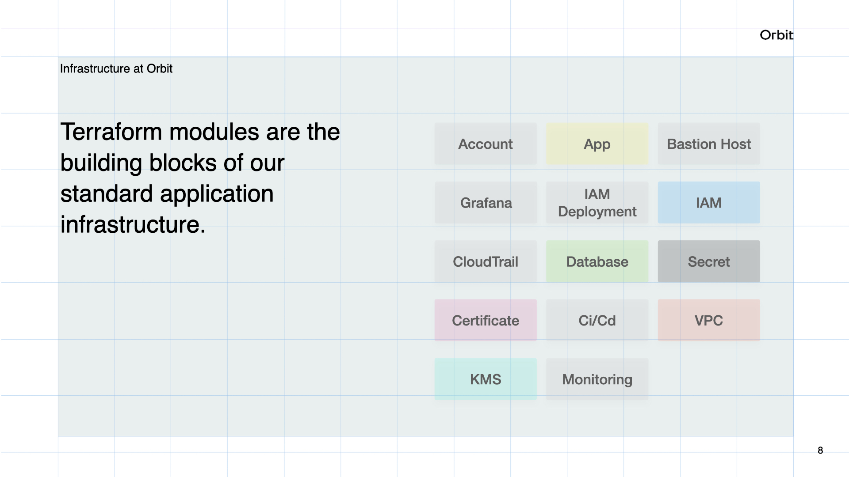This screenshot has height=477, width=849.
Task: Click the dark gray Secret block
Action: click(x=708, y=261)
